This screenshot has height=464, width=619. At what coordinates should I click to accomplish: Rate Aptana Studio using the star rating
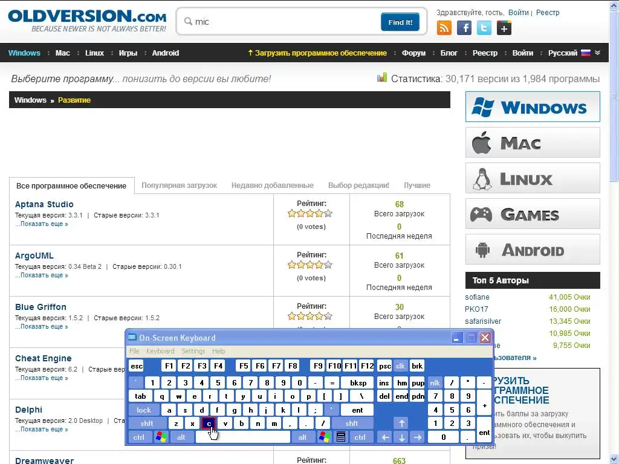pos(310,214)
